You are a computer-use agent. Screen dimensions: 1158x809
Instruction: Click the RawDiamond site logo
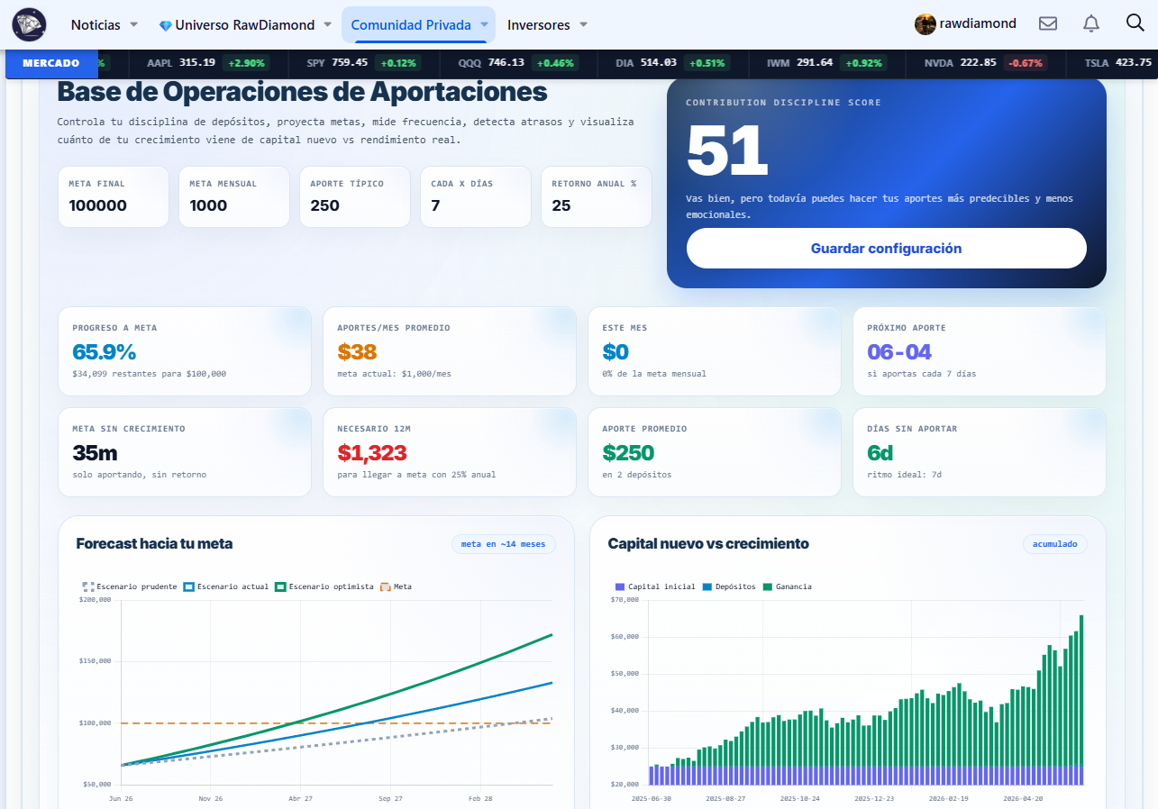29,24
